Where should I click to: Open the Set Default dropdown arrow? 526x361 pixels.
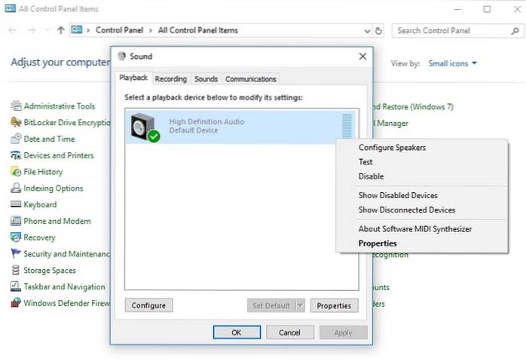tap(300, 305)
